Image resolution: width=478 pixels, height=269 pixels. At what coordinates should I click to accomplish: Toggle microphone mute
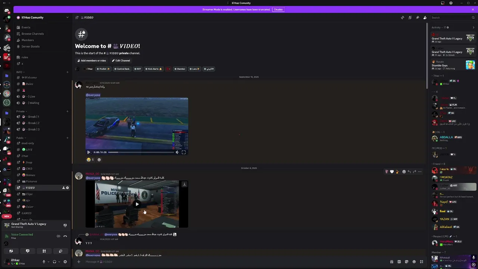tap(44, 262)
